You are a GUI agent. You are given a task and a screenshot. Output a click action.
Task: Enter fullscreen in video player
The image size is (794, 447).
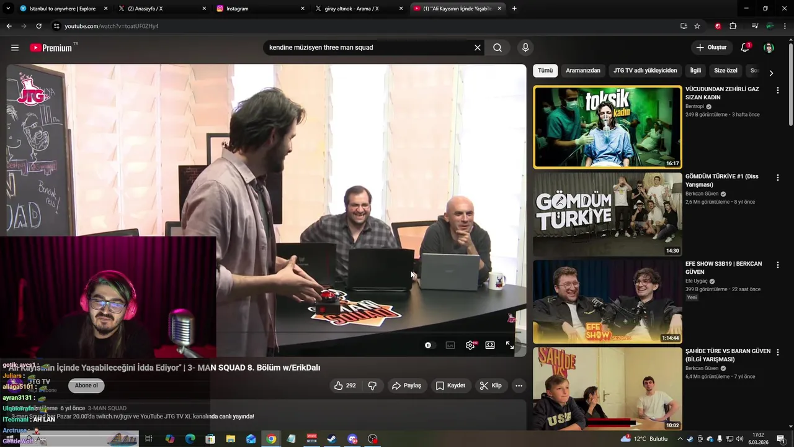[x=510, y=345]
